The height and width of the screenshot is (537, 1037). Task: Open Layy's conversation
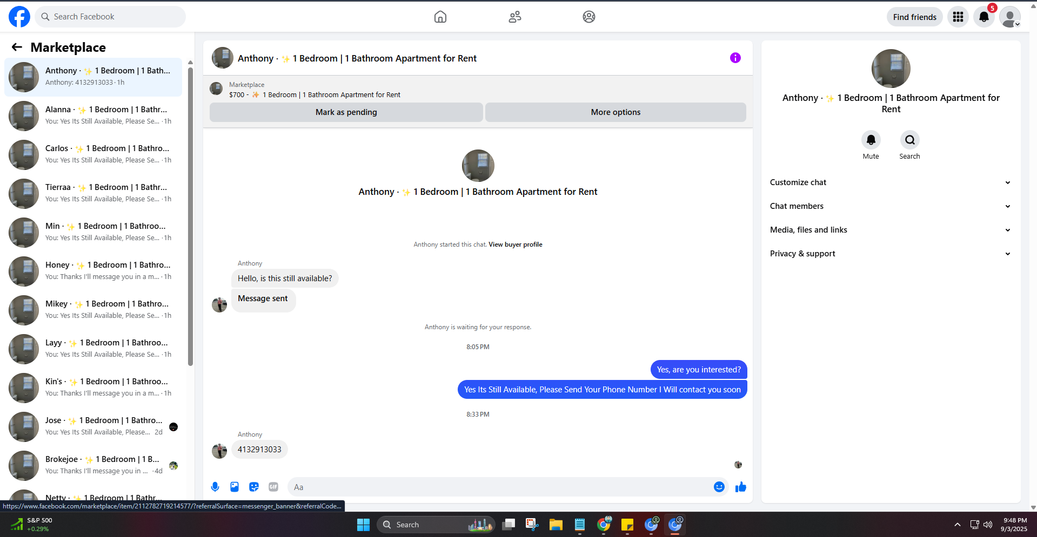(93, 349)
